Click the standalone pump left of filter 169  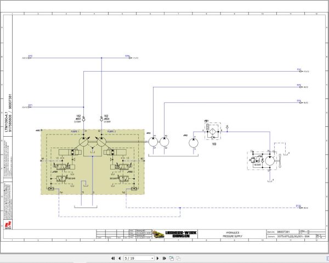click(194, 143)
